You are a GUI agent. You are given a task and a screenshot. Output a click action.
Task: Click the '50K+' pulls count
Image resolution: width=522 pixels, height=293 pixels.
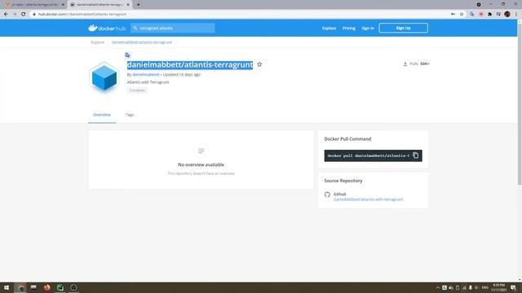point(425,63)
